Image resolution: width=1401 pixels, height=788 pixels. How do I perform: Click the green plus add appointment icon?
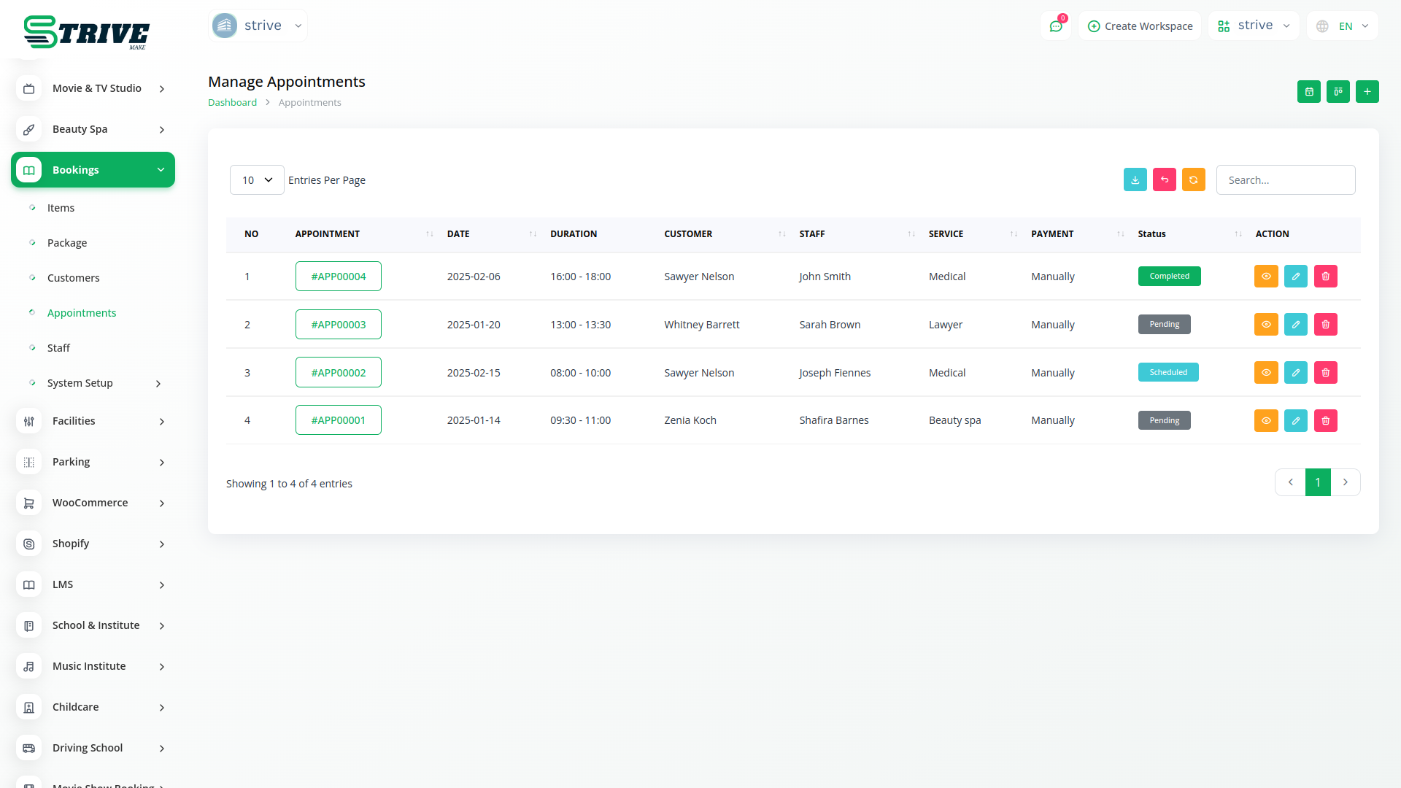point(1367,92)
